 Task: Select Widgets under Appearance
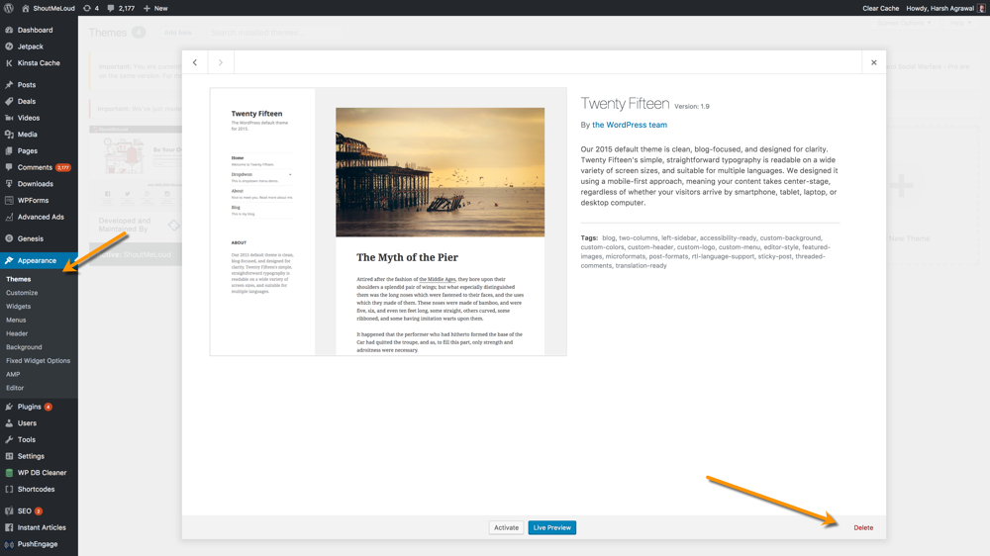coord(19,307)
